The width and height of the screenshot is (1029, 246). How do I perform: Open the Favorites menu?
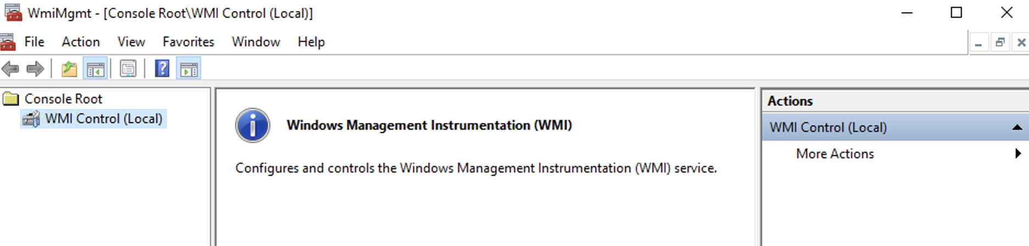point(188,42)
